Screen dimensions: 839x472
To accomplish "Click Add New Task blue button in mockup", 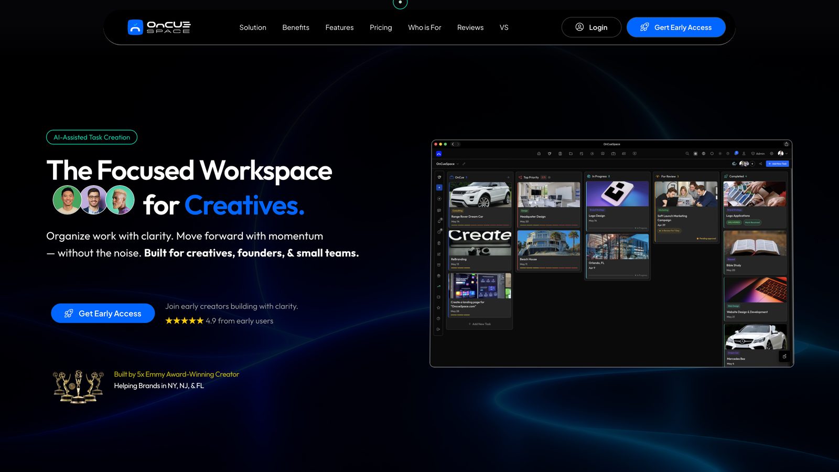I will [x=777, y=164].
